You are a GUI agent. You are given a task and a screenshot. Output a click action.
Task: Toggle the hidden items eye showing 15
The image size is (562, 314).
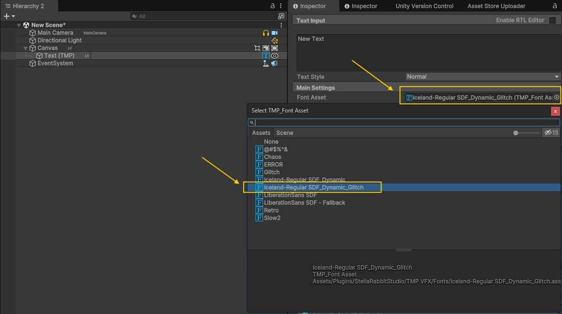(x=551, y=133)
